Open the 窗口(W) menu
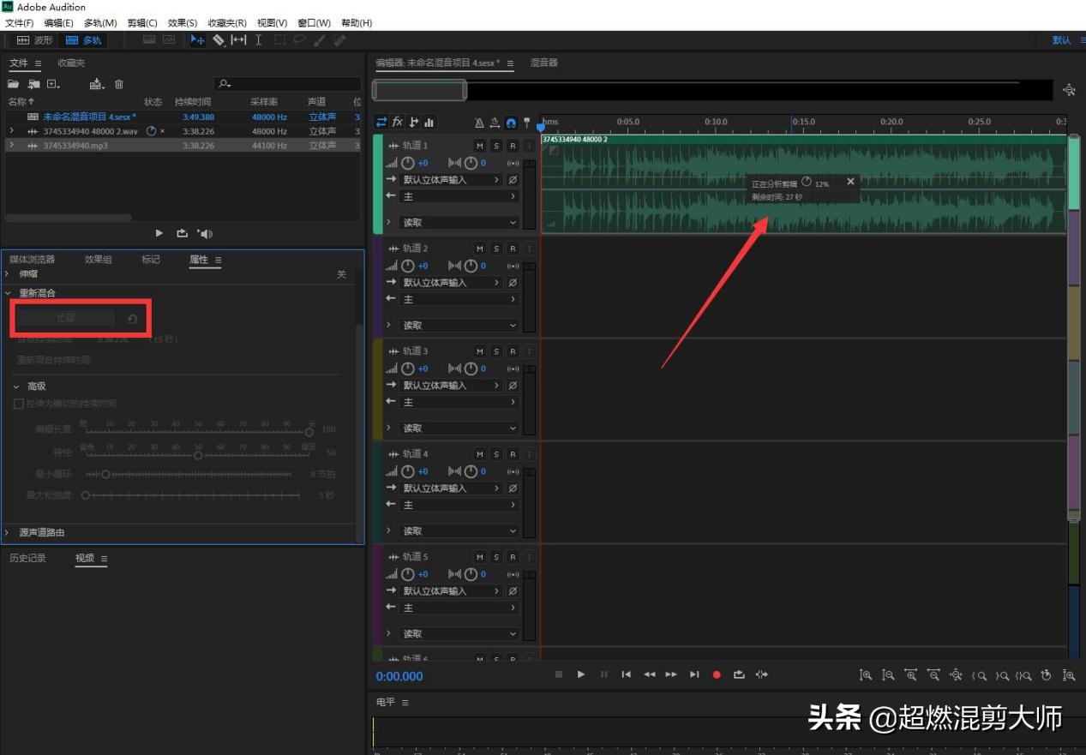Viewport: 1086px width, 755px height. click(x=314, y=23)
